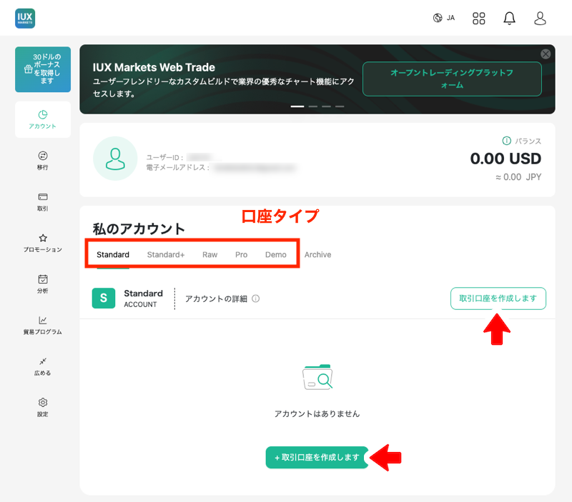
Task: Open プロモーション star in the sidebar
Action: point(43,243)
